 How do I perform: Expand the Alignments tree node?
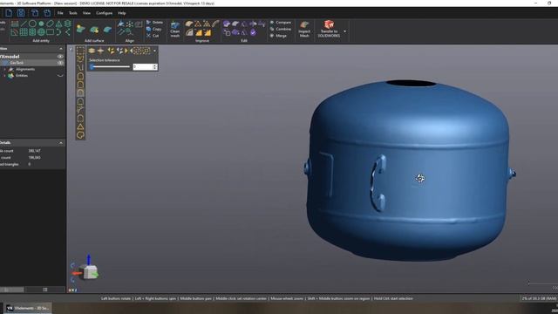pyautogui.click(x=4, y=70)
